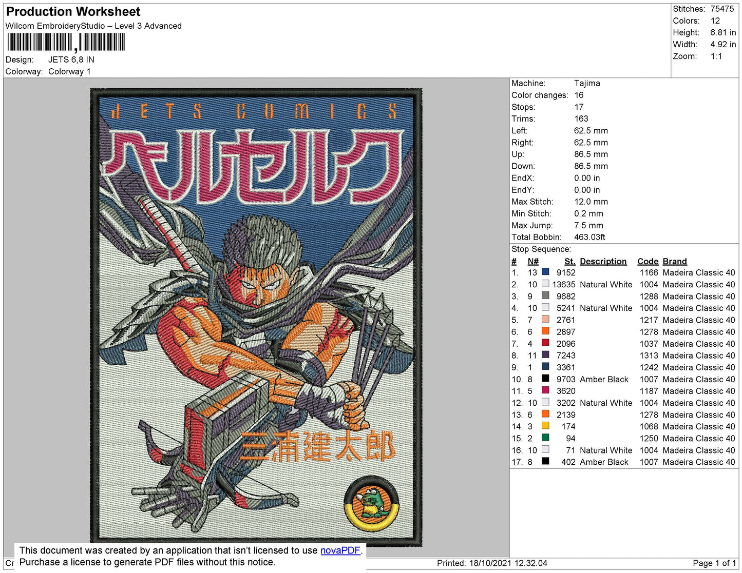Click the design name 'JETS 6,8 IN'
The image size is (742, 573).
(x=71, y=60)
